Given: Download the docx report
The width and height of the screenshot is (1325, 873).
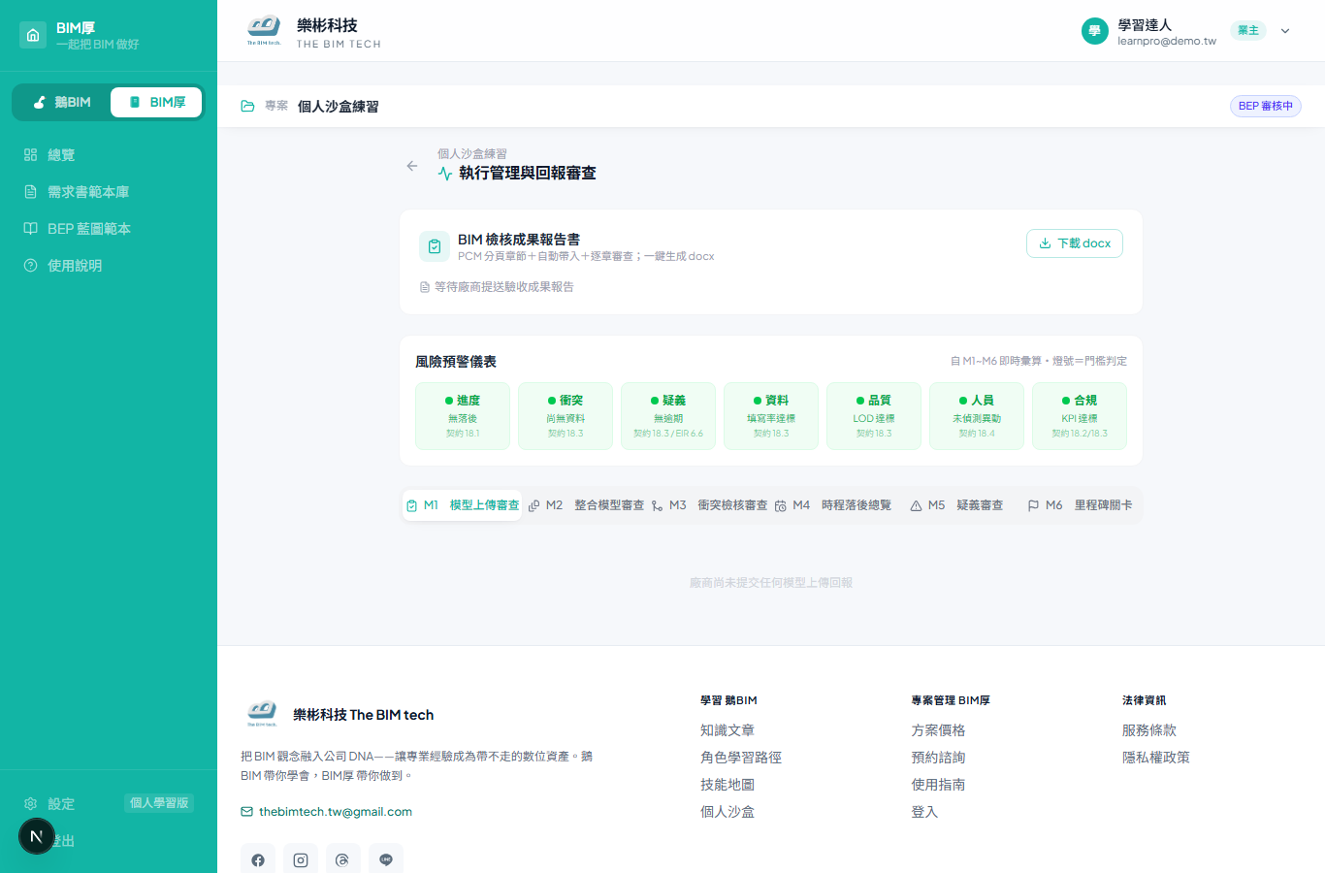Looking at the screenshot, I should tap(1075, 243).
